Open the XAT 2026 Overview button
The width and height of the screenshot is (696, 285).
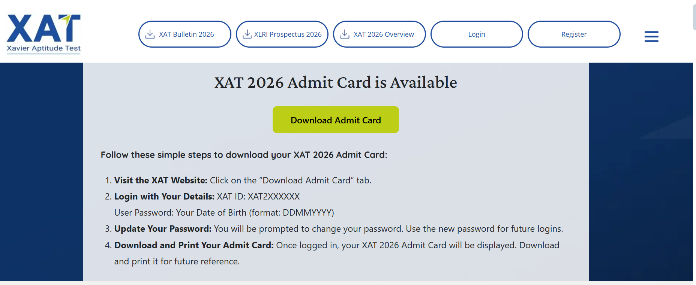coord(379,34)
